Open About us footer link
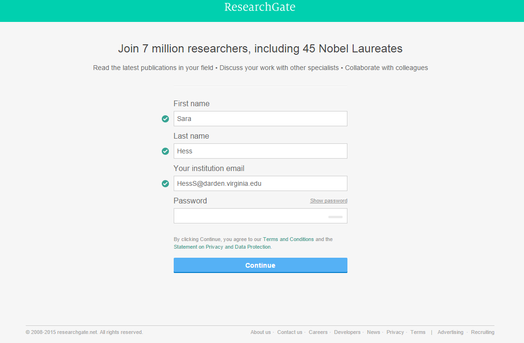Image resolution: width=524 pixels, height=343 pixels. click(261, 333)
